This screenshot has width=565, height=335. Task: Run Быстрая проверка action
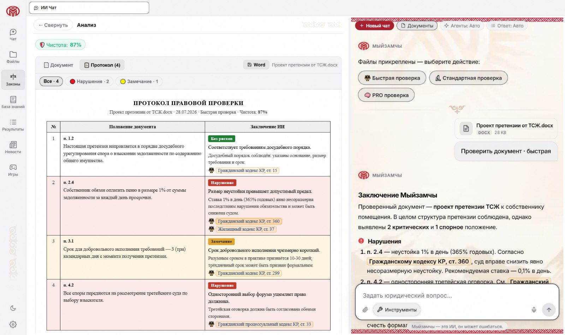(392, 78)
